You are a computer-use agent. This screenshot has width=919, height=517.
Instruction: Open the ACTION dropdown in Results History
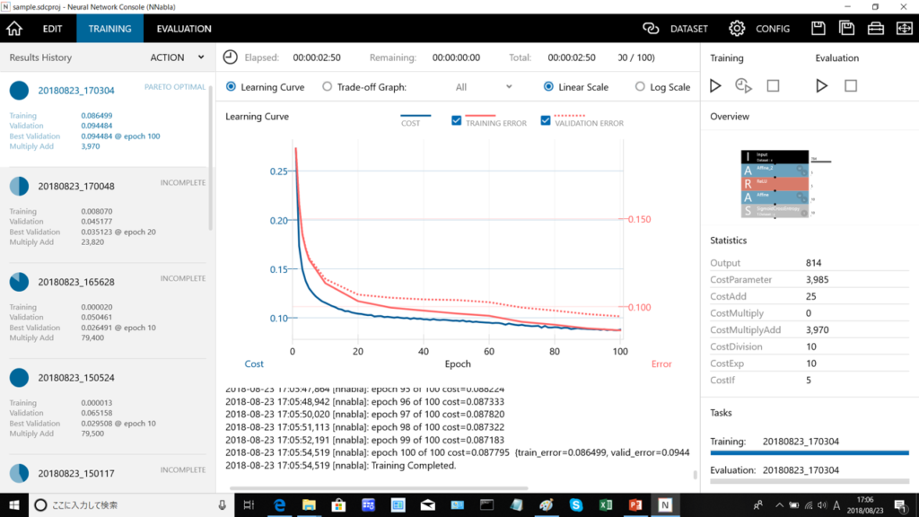pyautogui.click(x=177, y=57)
